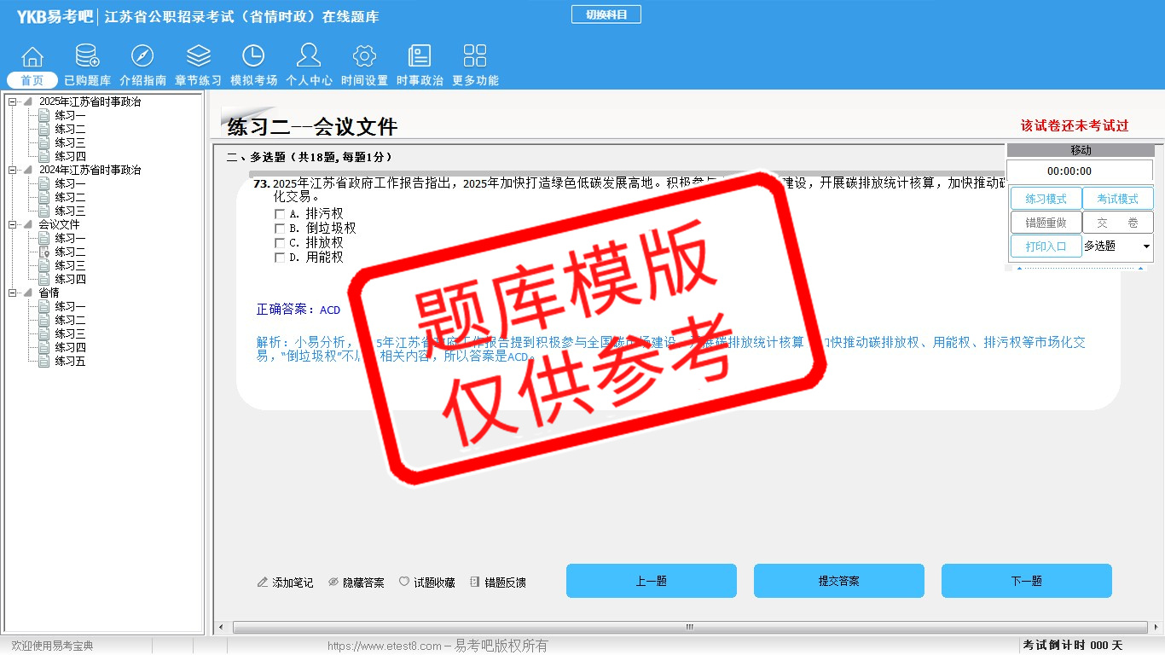Click the horizontal scrollbar at bottom
1165x655 pixels.
tap(689, 627)
